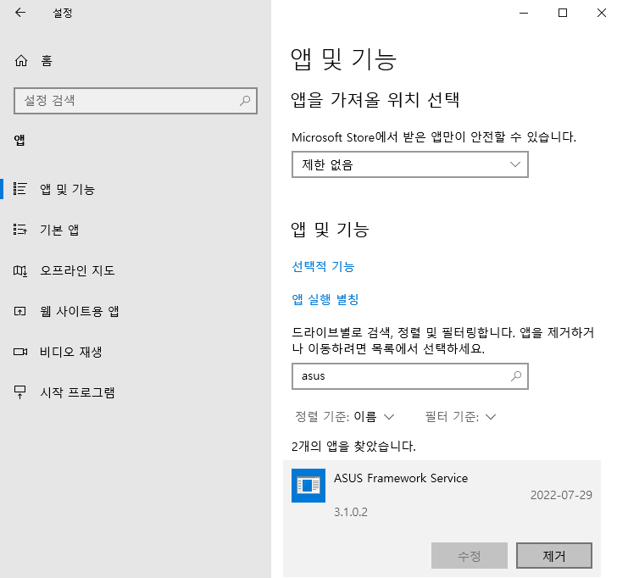Image resolution: width=617 pixels, height=578 pixels.
Task: Open the 정렬 기준: 이름 sort dropdown
Action: click(x=345, y=416)
